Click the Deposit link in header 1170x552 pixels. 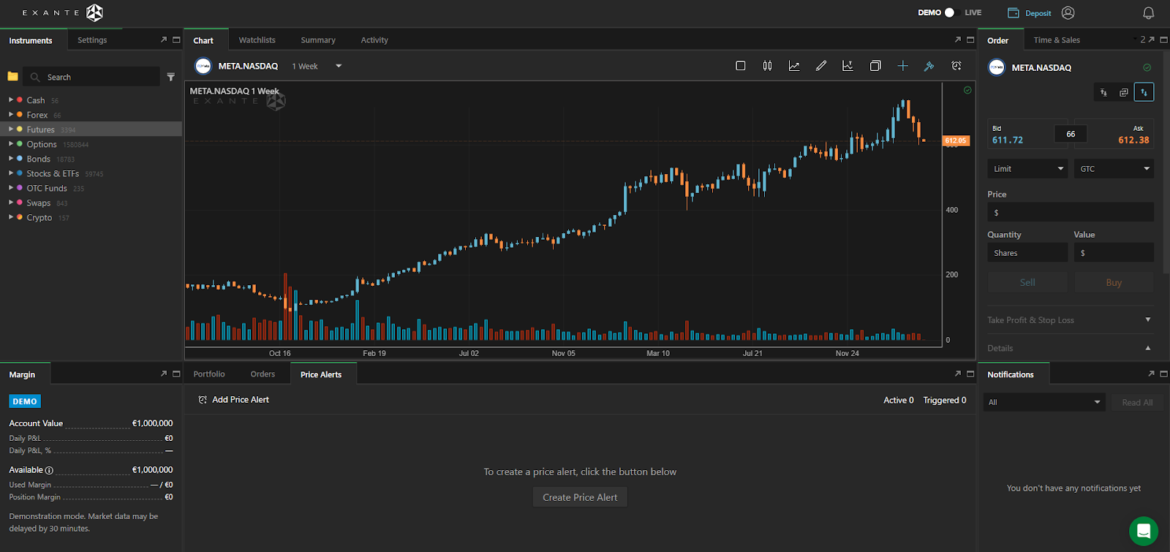[1038, 13]
